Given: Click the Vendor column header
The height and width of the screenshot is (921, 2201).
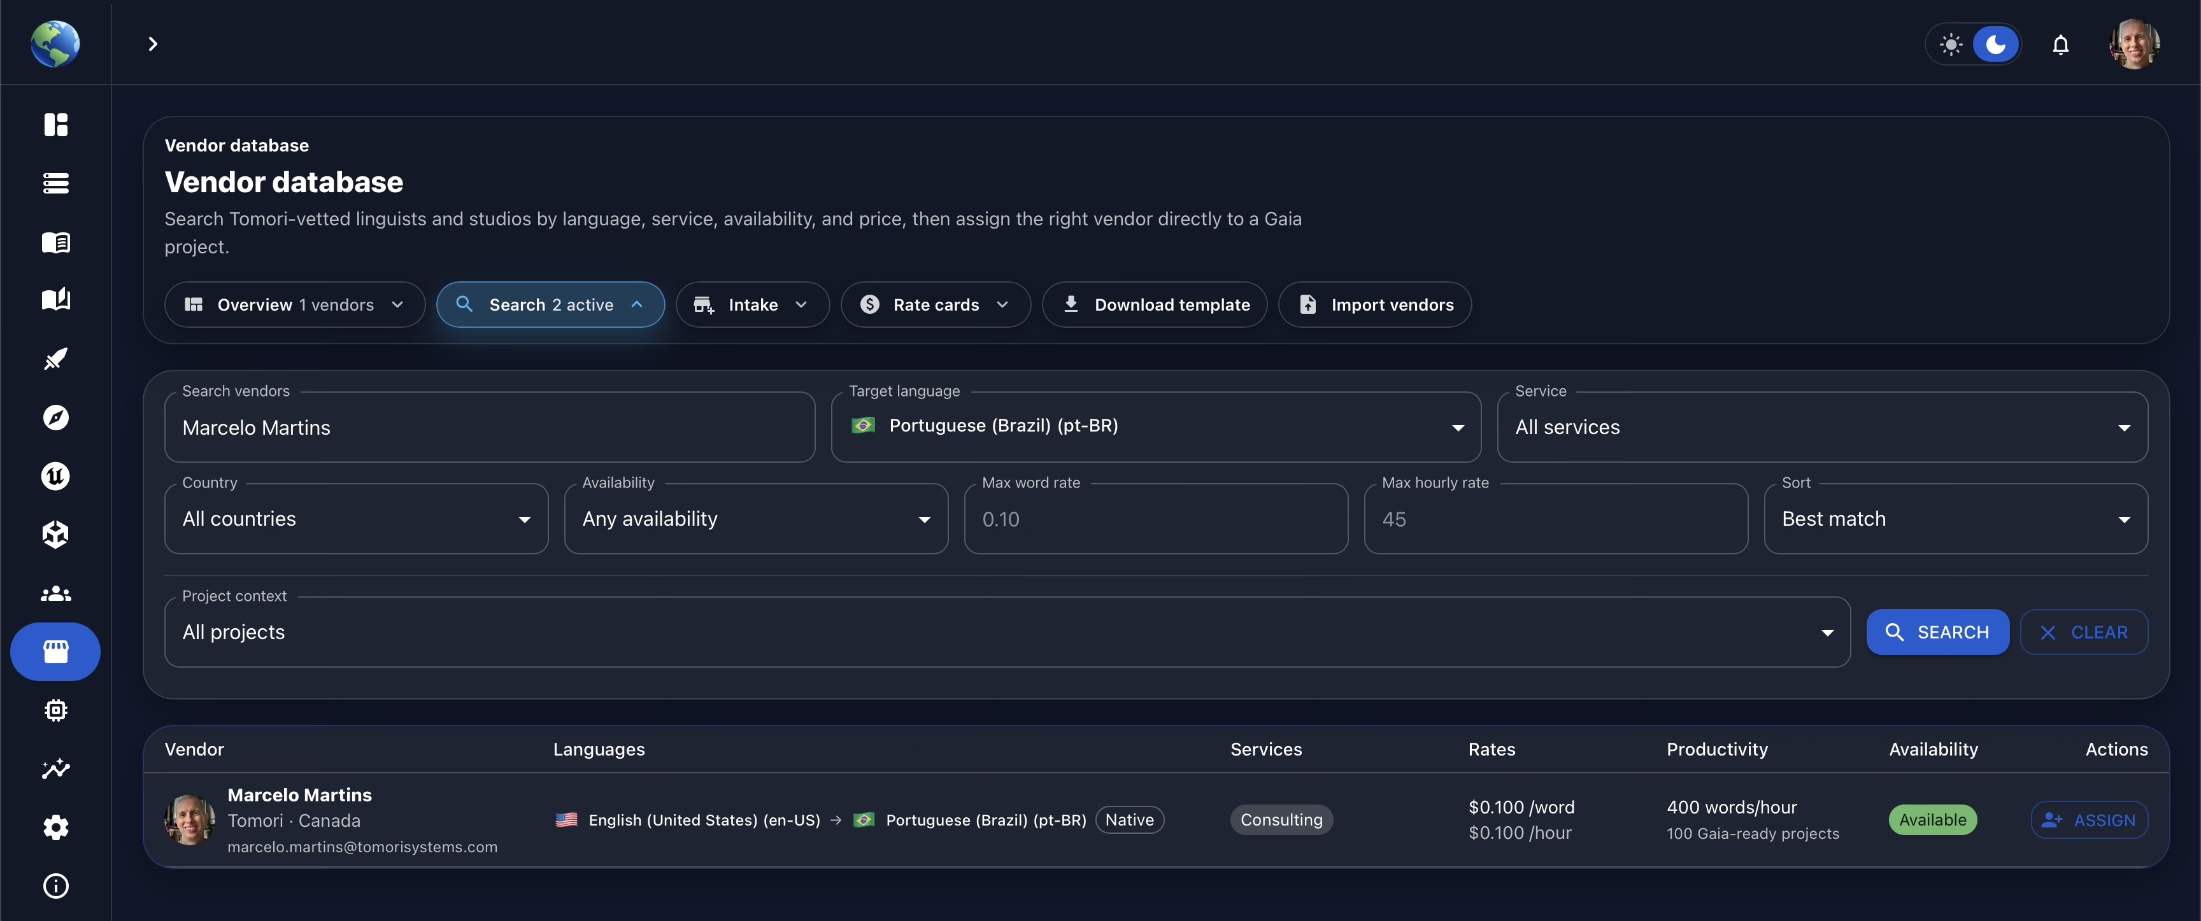Looking at the screenshot, I should (194, 749).
